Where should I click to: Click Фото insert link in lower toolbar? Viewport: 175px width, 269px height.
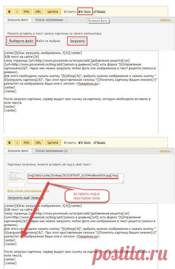[x=87, y=142]
